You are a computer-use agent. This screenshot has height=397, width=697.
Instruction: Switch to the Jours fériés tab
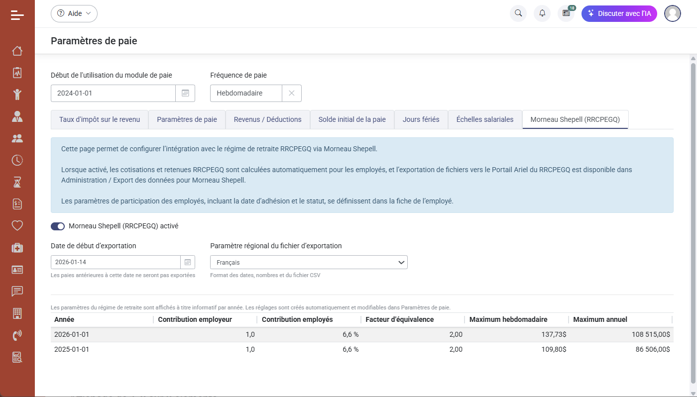coord(421,119)
